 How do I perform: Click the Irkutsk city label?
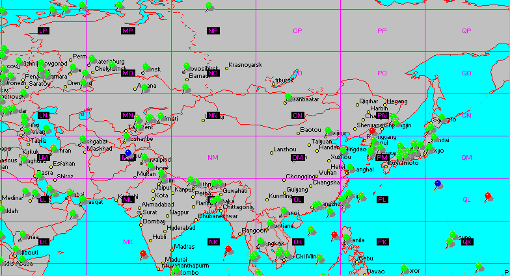tap(284, 81)
